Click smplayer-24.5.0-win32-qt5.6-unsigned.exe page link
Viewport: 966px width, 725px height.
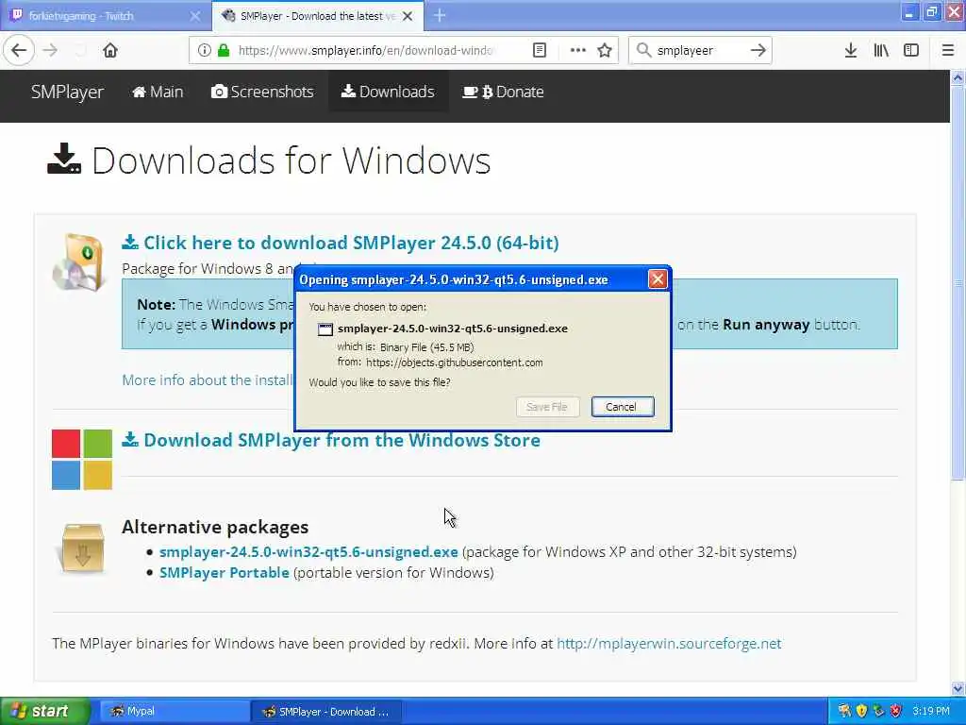click(x=308, y=551)
